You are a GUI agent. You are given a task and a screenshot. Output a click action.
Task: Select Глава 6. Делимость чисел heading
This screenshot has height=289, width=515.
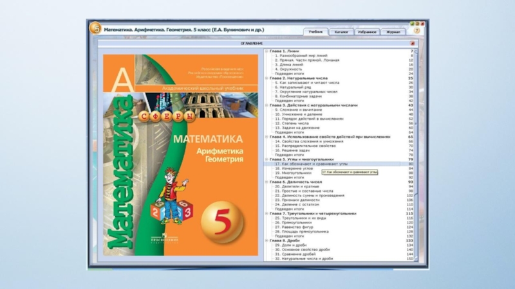(295, 182)
